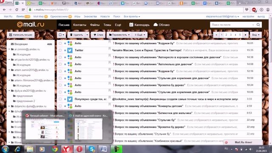
Task: Tick the checkbox of the Автолюлька message
Action: click(x=60, y=64)
